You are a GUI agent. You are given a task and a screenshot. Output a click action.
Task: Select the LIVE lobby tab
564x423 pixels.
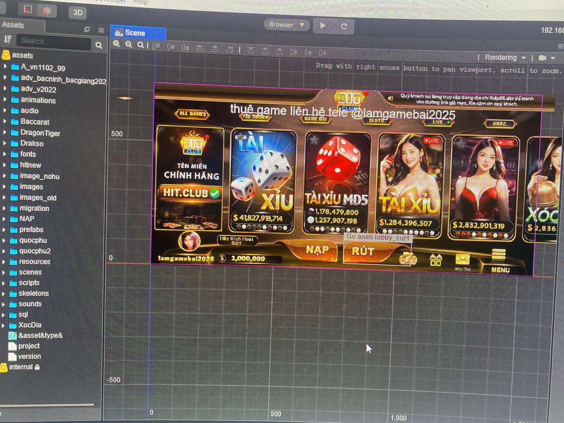pyautogui.click(x=438, y=122)
